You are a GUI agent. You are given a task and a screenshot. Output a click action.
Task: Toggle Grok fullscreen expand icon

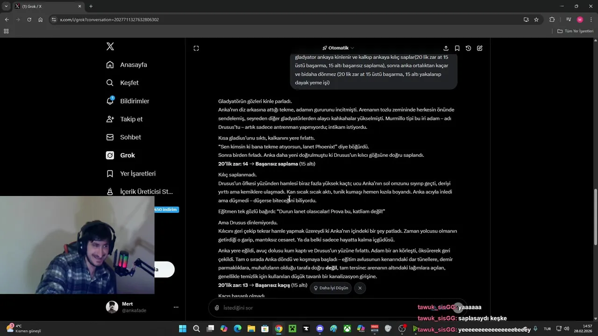(x=196, y=48)
